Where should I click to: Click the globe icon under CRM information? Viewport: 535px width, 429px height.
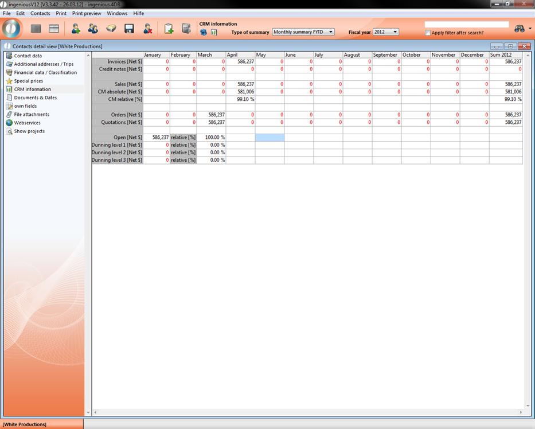204,33
